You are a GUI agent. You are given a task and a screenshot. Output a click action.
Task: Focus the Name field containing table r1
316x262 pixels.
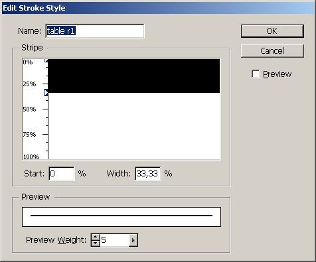[95, 31]
